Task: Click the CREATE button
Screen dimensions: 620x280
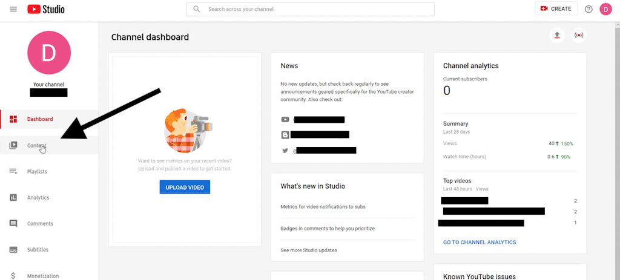Action: [556, 8]
